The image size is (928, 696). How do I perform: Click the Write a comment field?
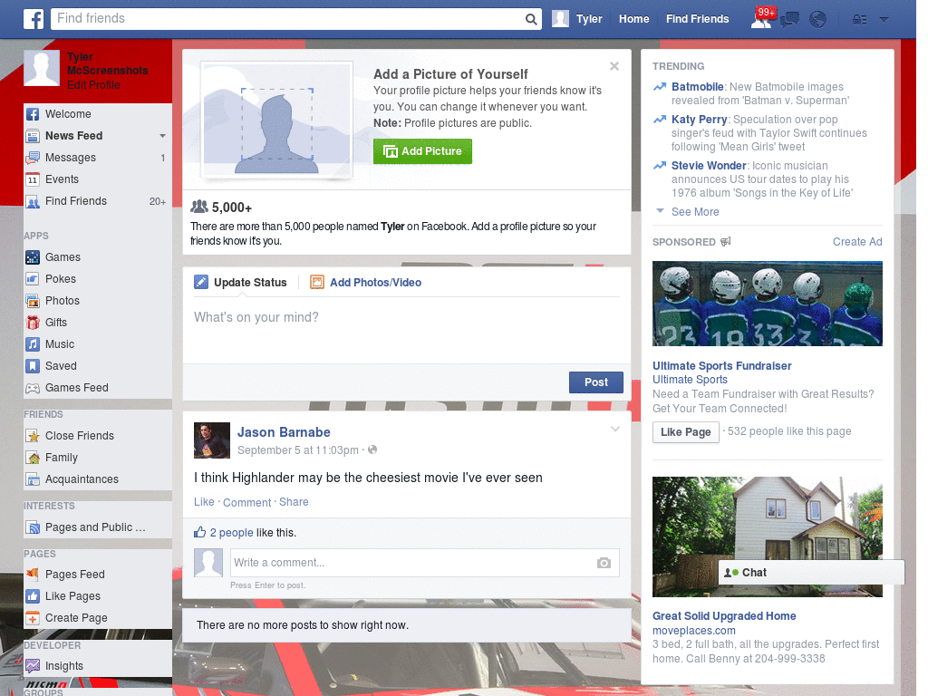click(413, 563)
